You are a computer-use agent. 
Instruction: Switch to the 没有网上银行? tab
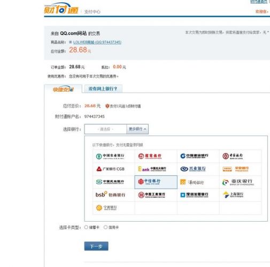[x=103, y=89]
